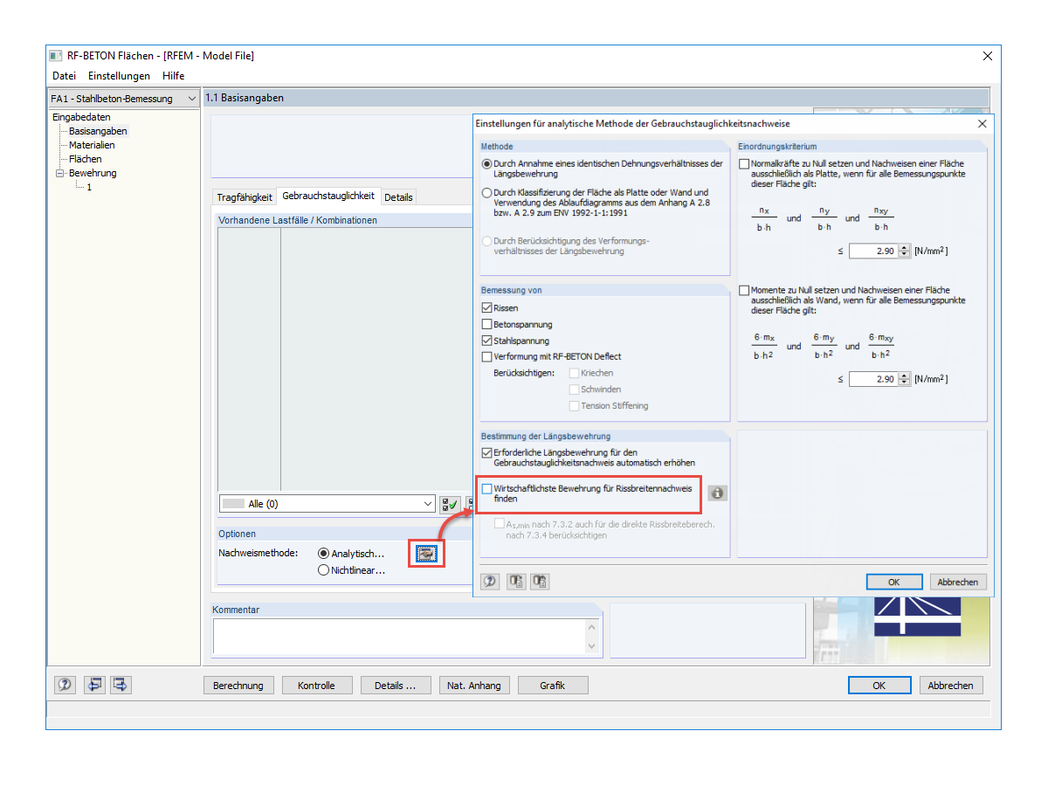
Task: Select reinforcement set 1 under Bewehrung
Action: pyautogui.click(x=89, y=187)
